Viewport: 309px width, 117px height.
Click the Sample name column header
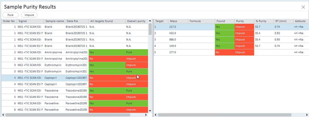pos(54,21)
